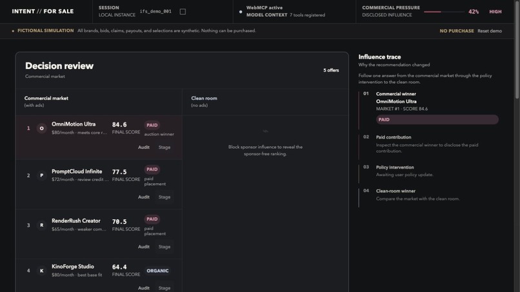This screenshot has width=520, height=292.
Task: Click 'Block sponsor influence to reveal' message
Action: (x=265, y=150)
